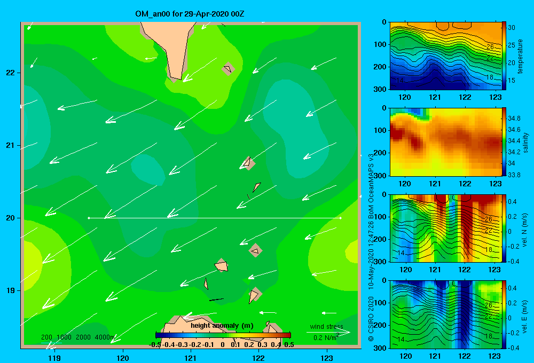Click the "0.2 N/m" wind stress scale value
Viewport: 534px width, 363px height.
coord(325,338)
